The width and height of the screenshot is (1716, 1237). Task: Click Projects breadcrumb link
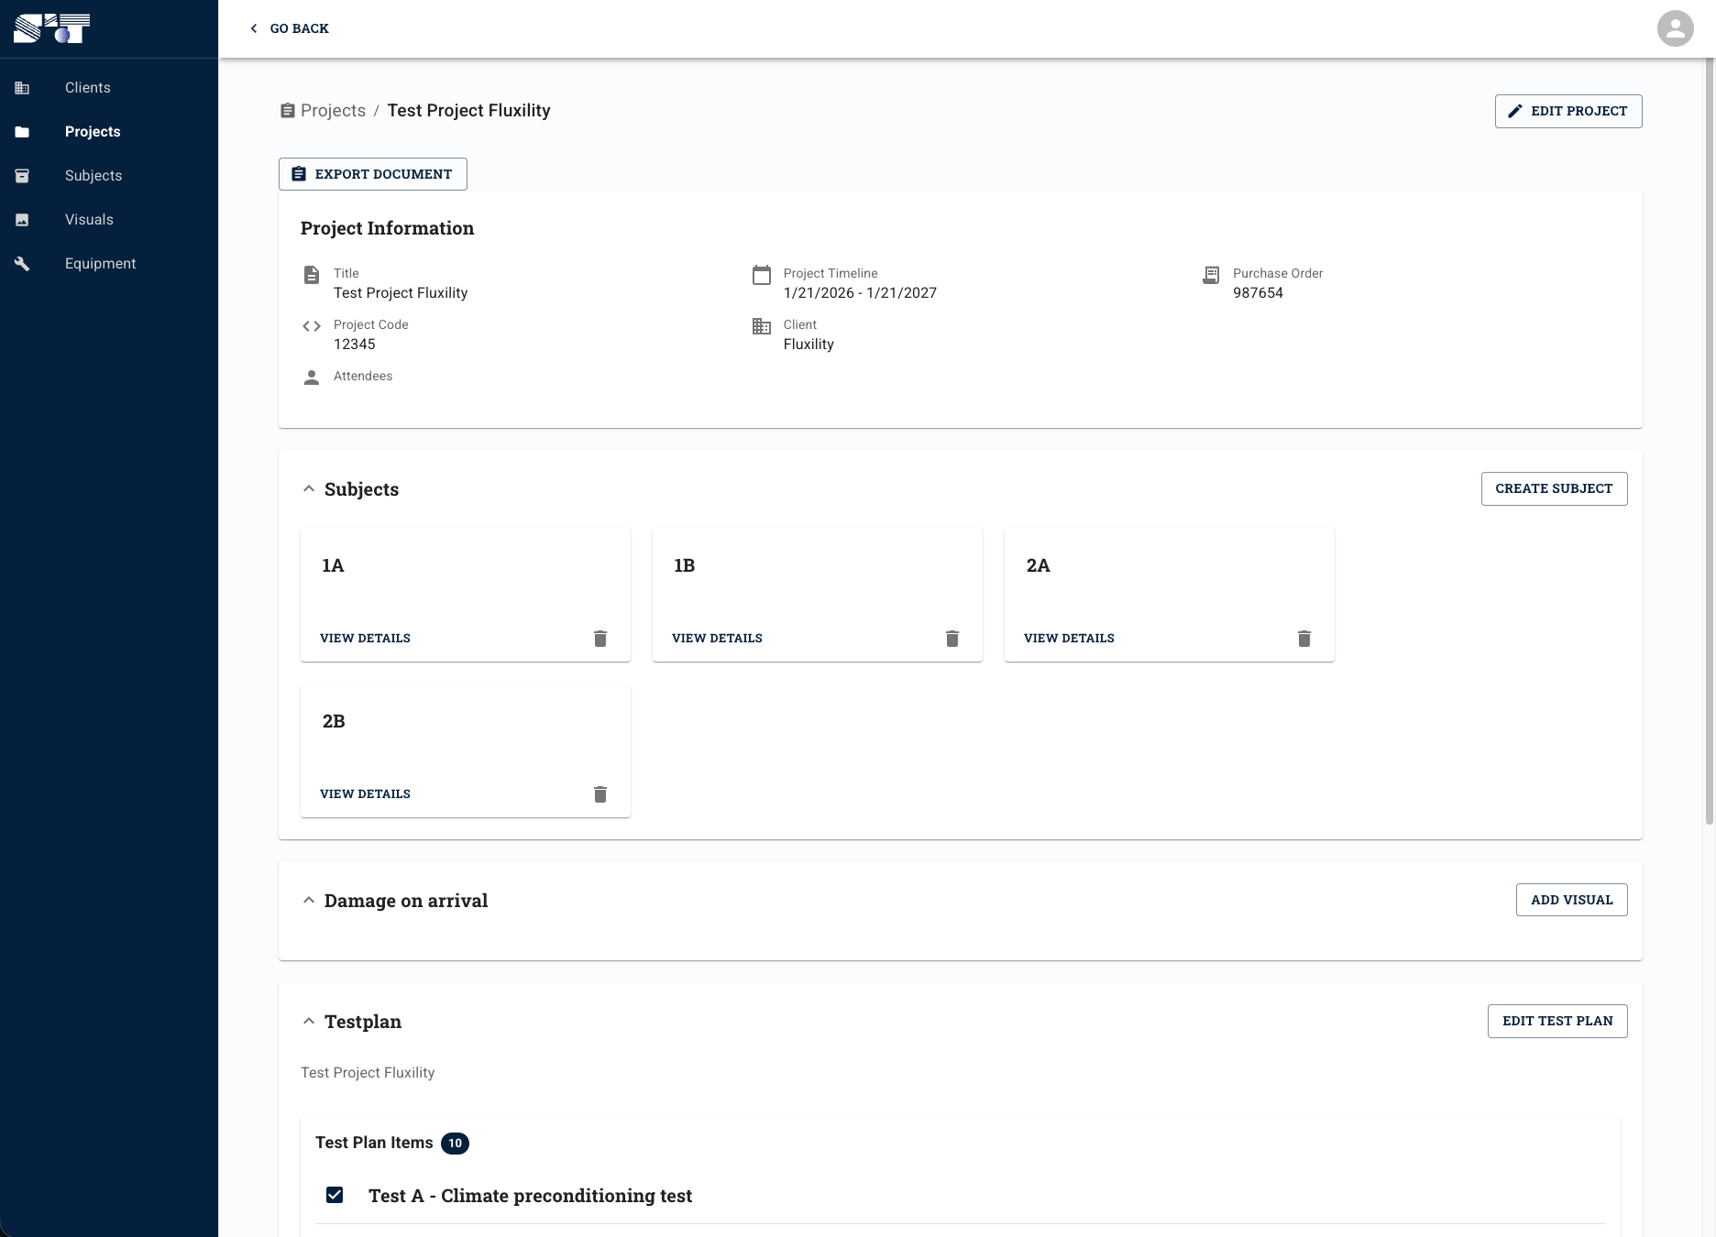333,111
